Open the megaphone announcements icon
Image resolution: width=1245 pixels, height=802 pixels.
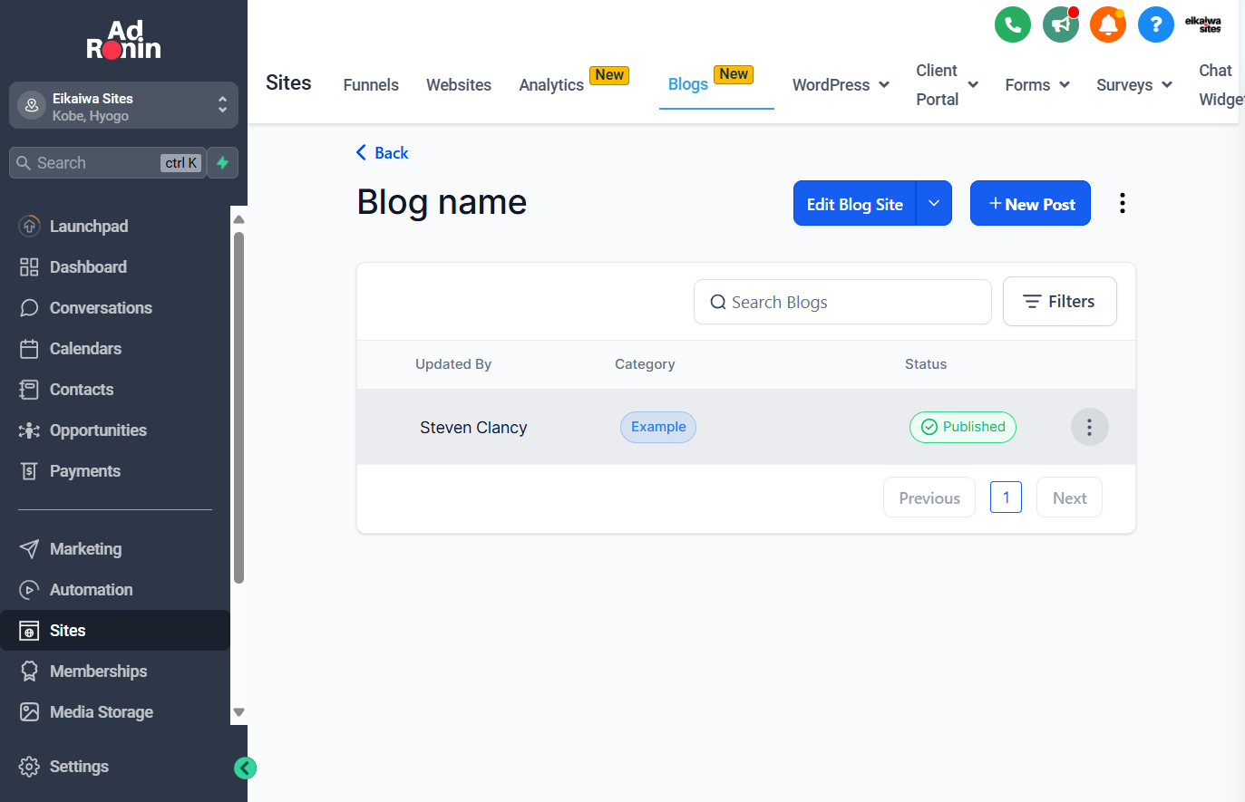[x=1061, y=24]
